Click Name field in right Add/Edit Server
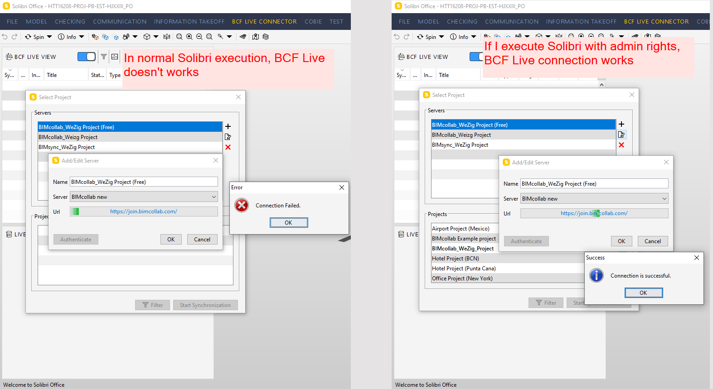Image resolution: width=713 pixels, height=389 pixels. [594, 184]
